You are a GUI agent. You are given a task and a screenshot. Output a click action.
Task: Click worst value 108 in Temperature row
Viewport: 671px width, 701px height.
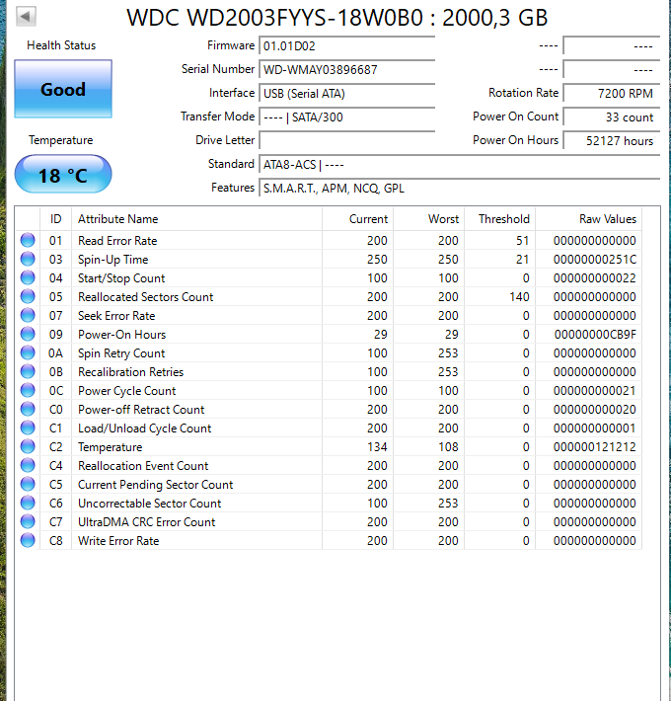coord(448,447)
